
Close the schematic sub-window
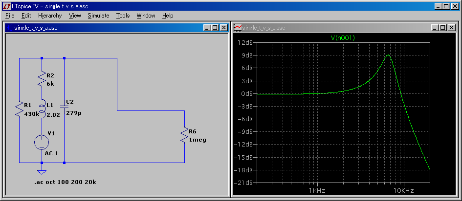pyautogui.click(x=224, y=28)
